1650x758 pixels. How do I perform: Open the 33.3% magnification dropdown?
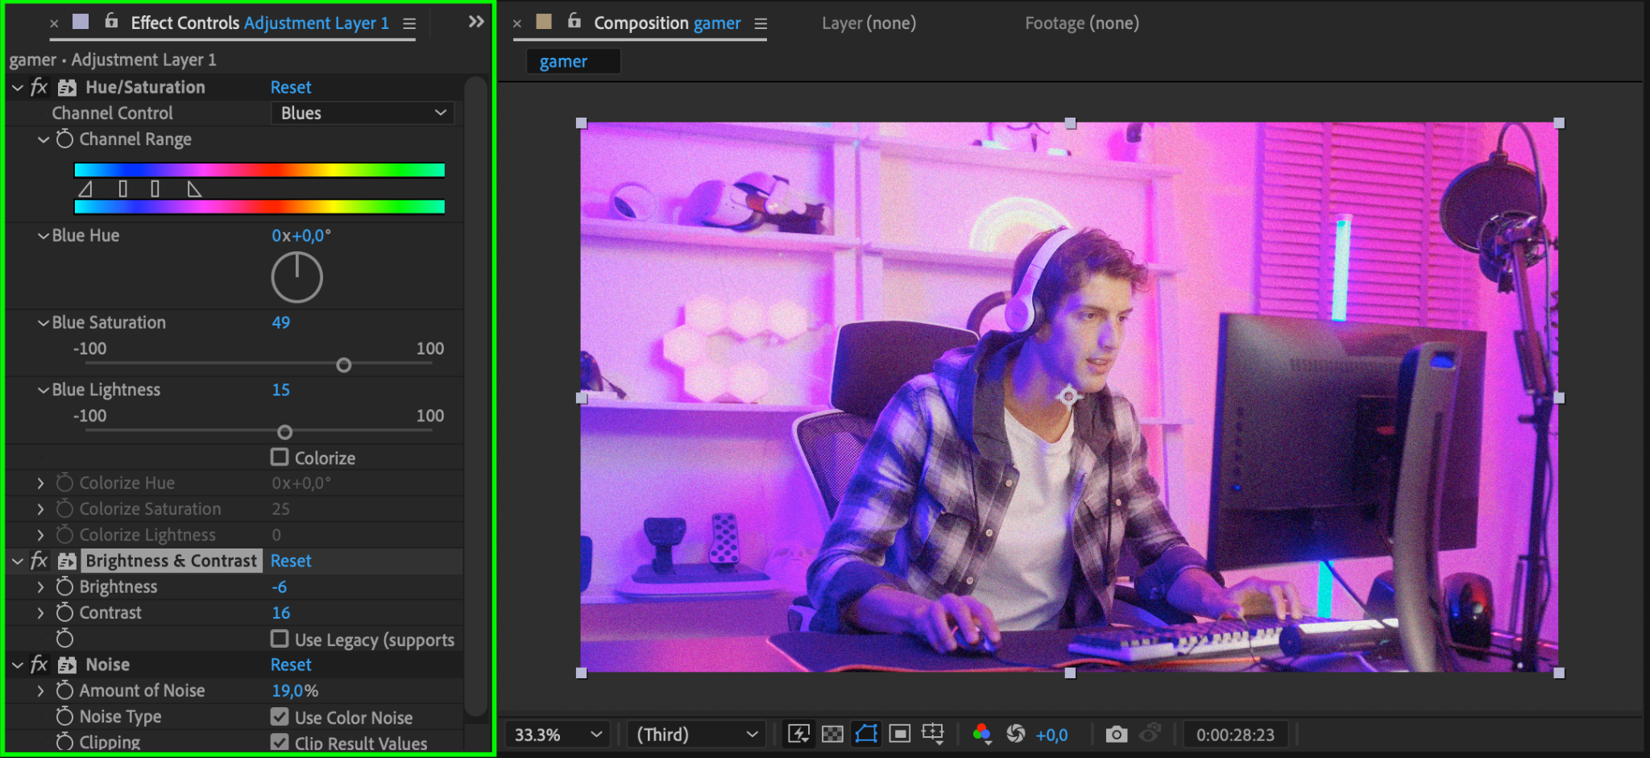pos(558,735)
